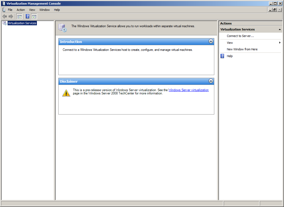Click New Window from Here action

coord(242,49)
